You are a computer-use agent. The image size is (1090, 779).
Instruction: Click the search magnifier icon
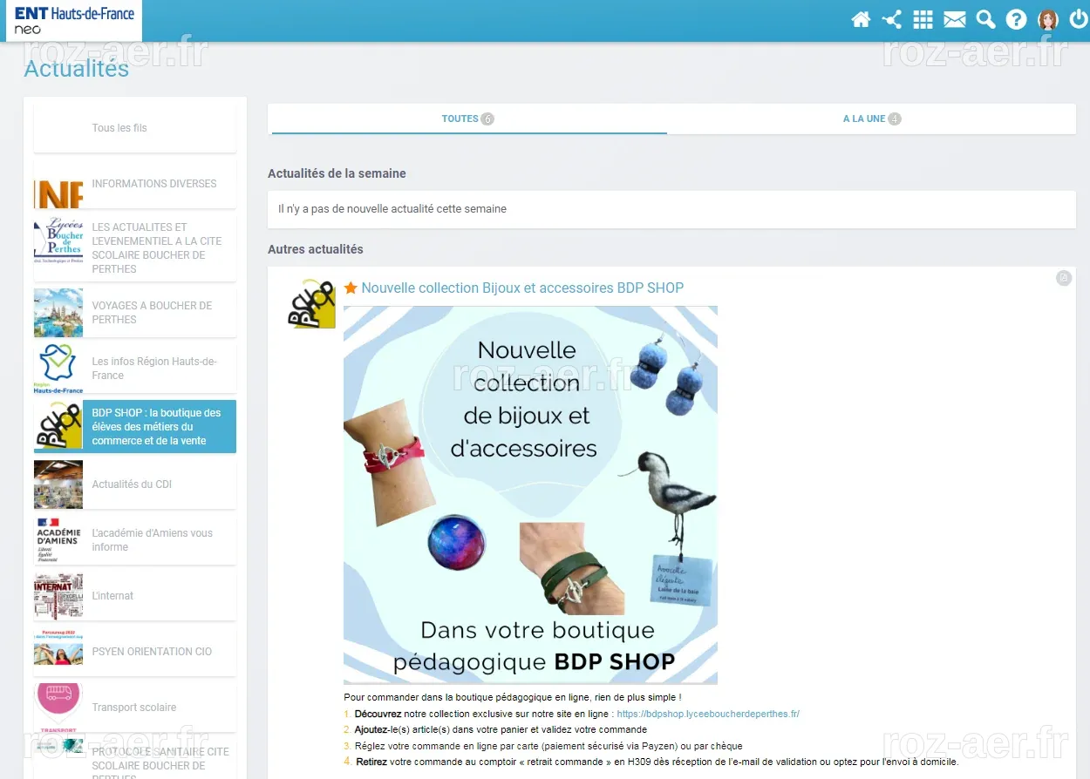(x=985, y=19)
